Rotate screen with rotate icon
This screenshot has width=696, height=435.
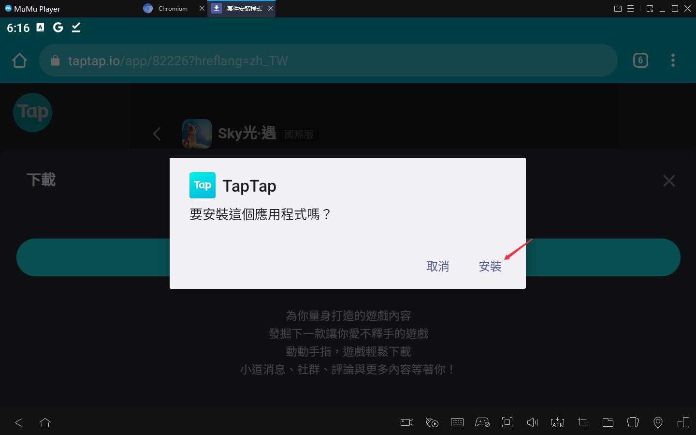click(x=633, y=422)
